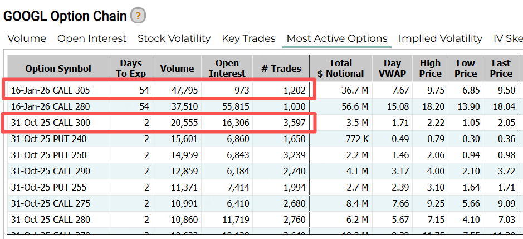The image size is (523, 239).
Task: Click the help question mark icon
Action: [138, 16]
